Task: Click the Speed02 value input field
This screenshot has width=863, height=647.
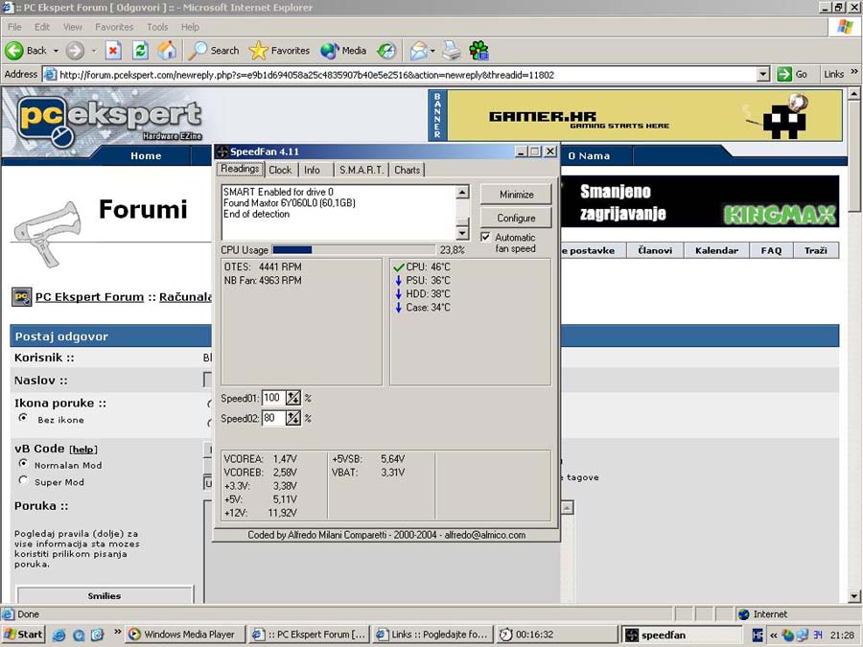Action: click(x=272, y=419)
